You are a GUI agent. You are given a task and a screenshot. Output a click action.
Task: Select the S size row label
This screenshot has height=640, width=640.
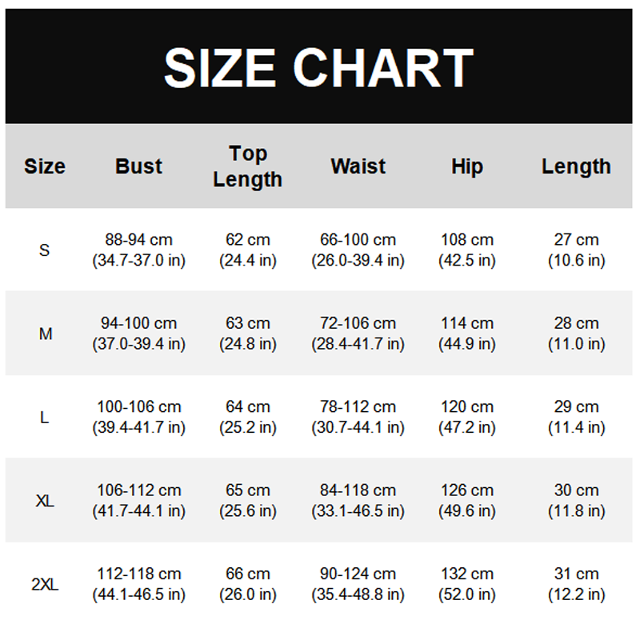click(45, 250)
